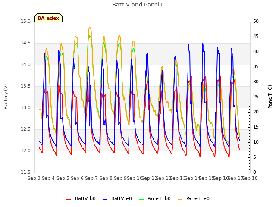Image resolution: width=276 pixels, height=207 pixels.
Task: Click the 30 tick on the PanelT axis
Action: 256,82
